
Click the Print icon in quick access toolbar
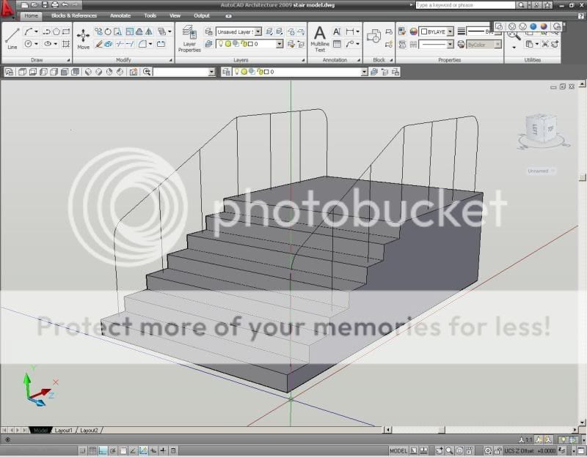(x=54, y=5)
